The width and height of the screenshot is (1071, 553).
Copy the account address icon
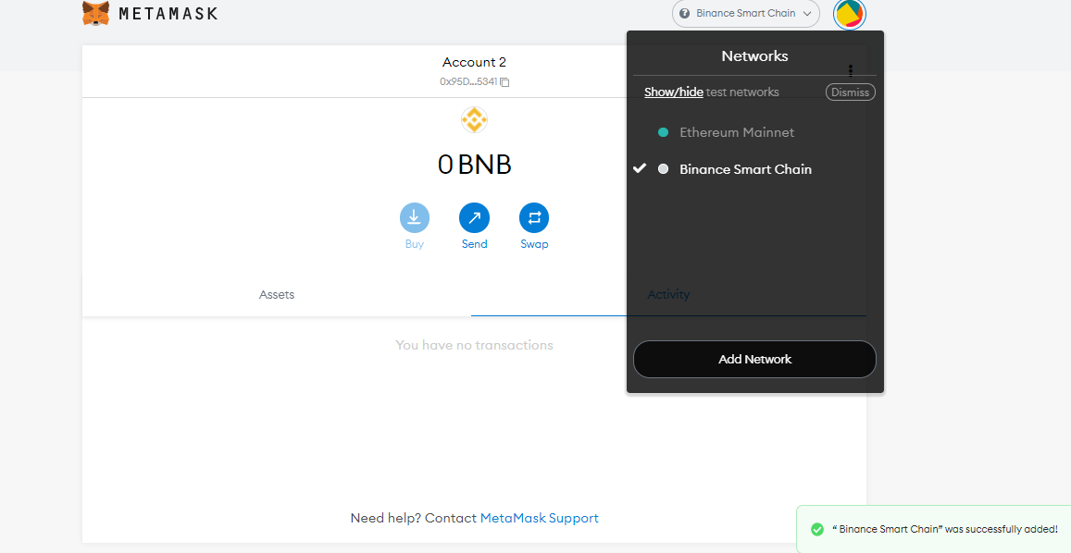click(504, 82)
